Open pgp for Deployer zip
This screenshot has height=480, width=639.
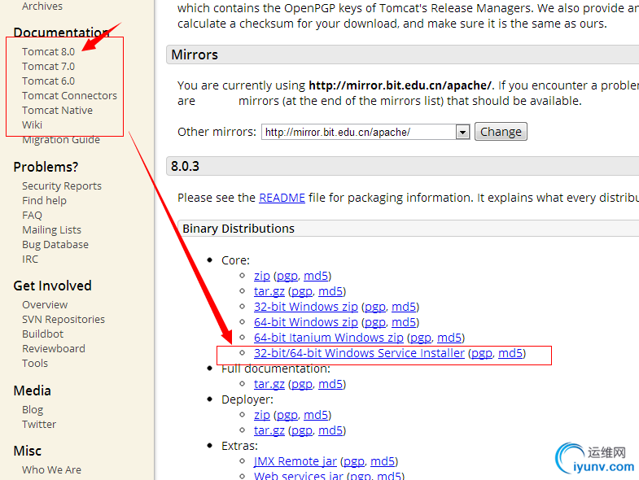[x=287, y=416]
